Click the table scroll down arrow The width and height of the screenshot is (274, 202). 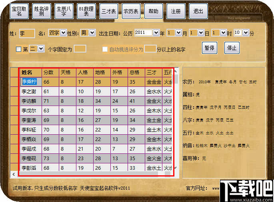(x=176, y=168)
